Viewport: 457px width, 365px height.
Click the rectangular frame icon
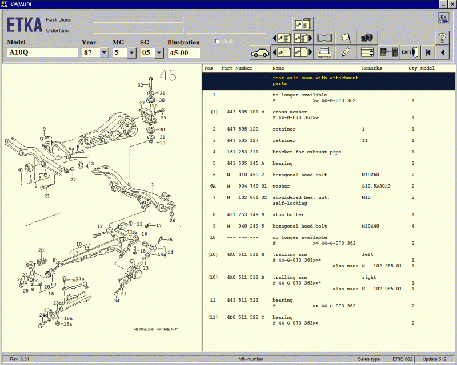click(x=324, y=38)
